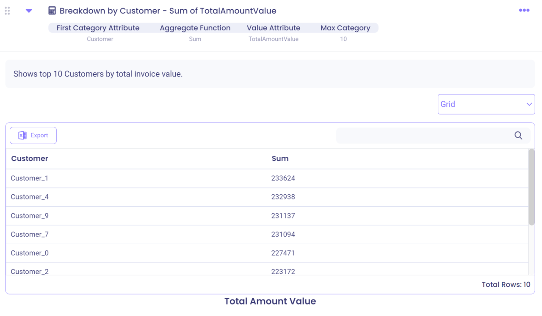The width and height of the screenshot is (542, 316).
Task: Click the sum value 232938
Action: coord(283,197)
